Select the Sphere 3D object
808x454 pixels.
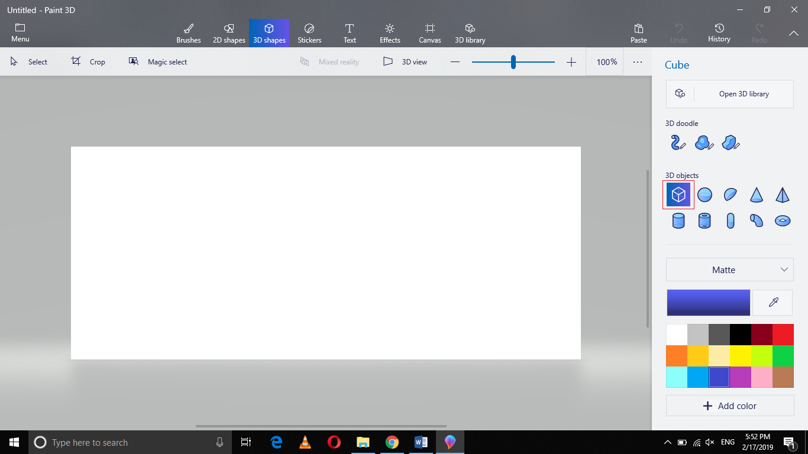click(x=704, y=194)
